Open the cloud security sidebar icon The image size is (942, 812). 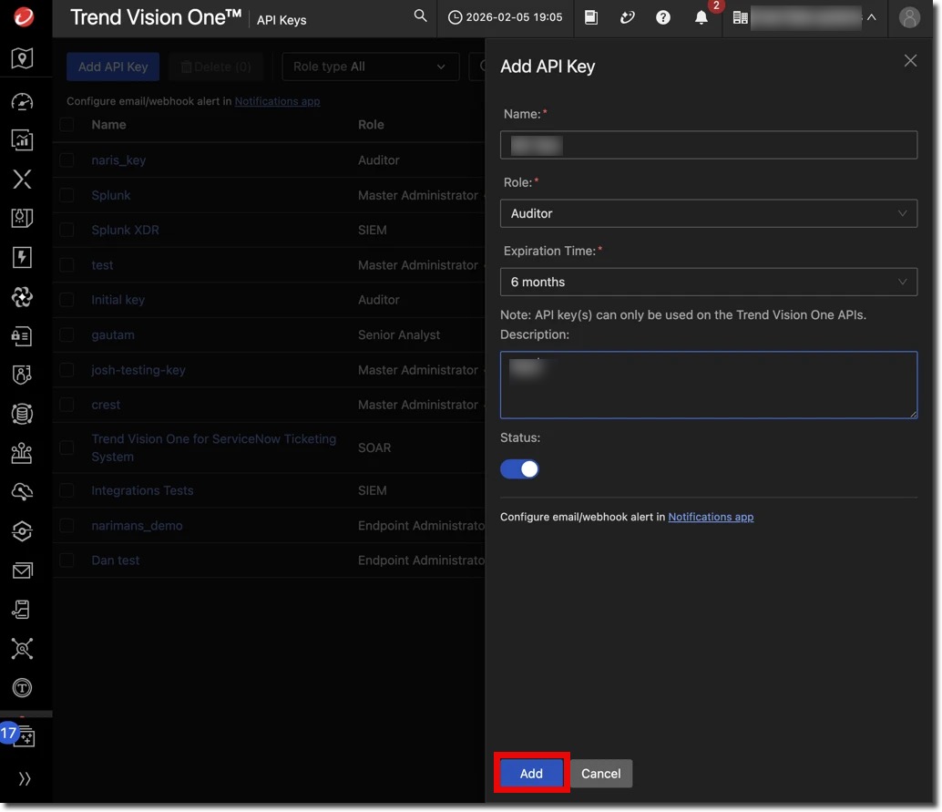[22, 492]
